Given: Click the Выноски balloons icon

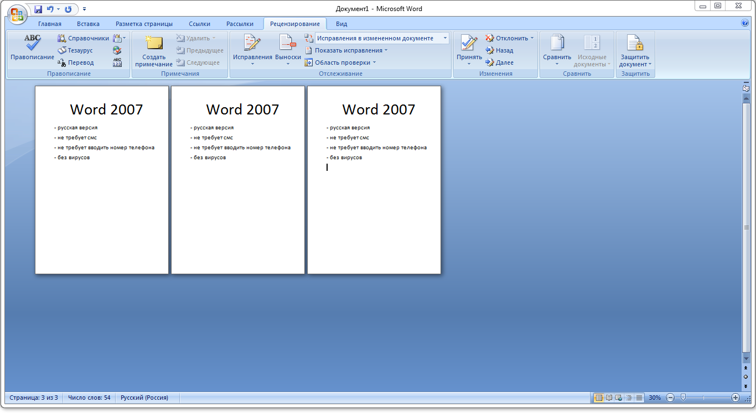Looking at the screenshot, I should 287,50.
